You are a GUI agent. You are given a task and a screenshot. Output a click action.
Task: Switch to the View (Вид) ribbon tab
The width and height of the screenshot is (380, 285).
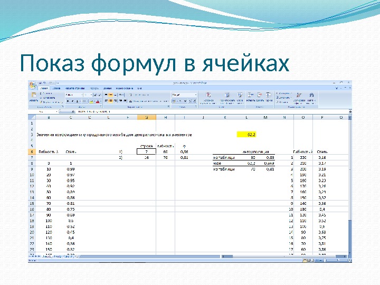click(139, 88)
